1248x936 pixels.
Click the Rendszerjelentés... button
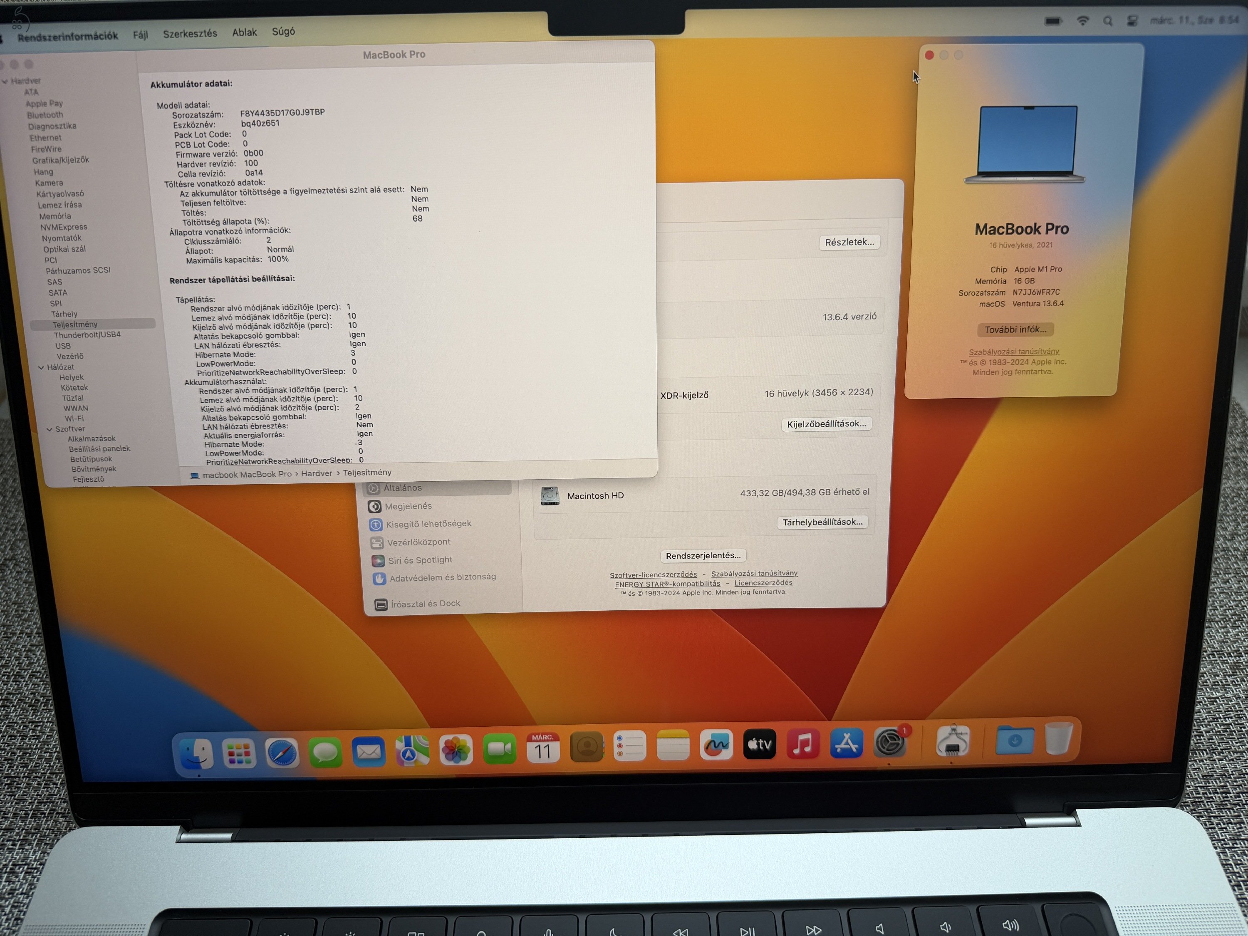pos(703,556)
